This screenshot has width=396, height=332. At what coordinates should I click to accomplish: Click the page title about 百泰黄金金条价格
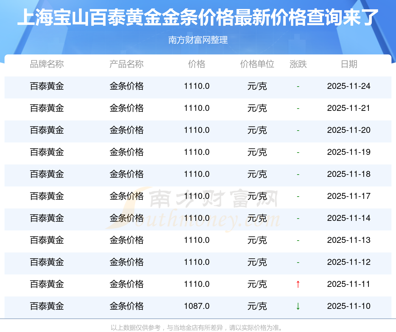[198, 17]
